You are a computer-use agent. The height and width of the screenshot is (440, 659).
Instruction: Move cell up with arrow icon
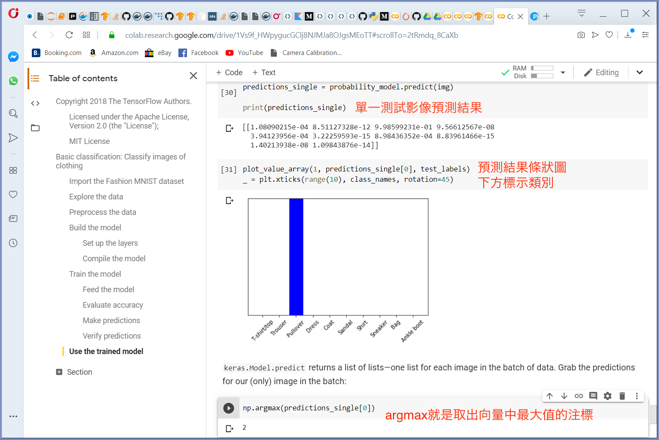[x=550, y=396]
